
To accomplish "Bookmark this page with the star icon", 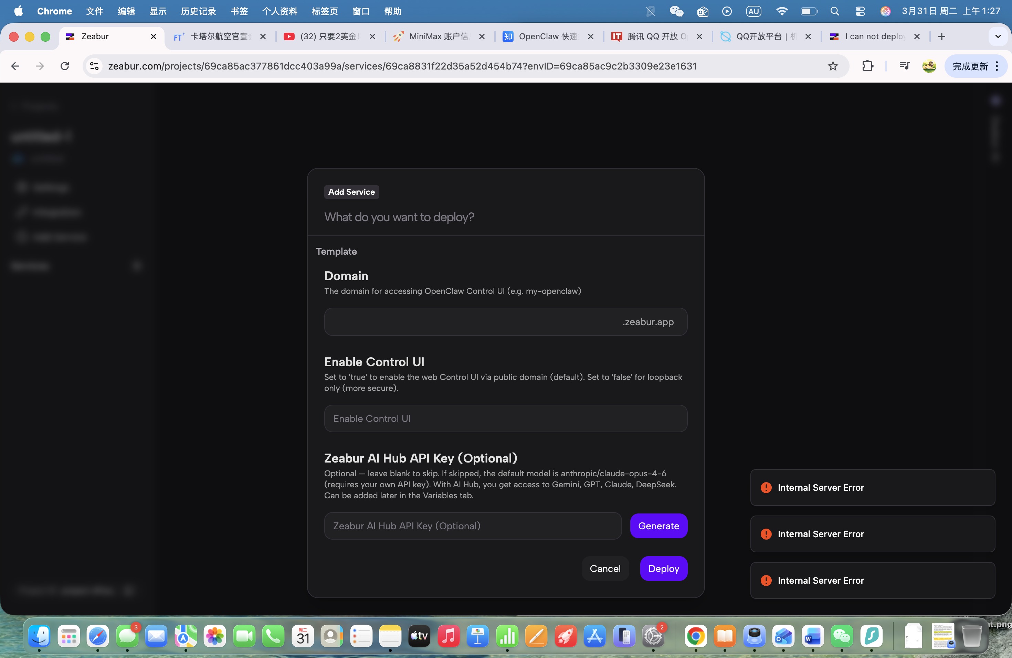I will pos(833,66).
